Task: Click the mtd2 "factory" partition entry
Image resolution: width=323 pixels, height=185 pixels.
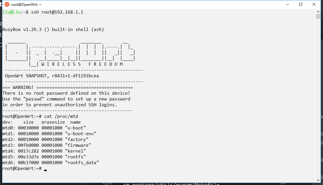Action: click(45, 139)
